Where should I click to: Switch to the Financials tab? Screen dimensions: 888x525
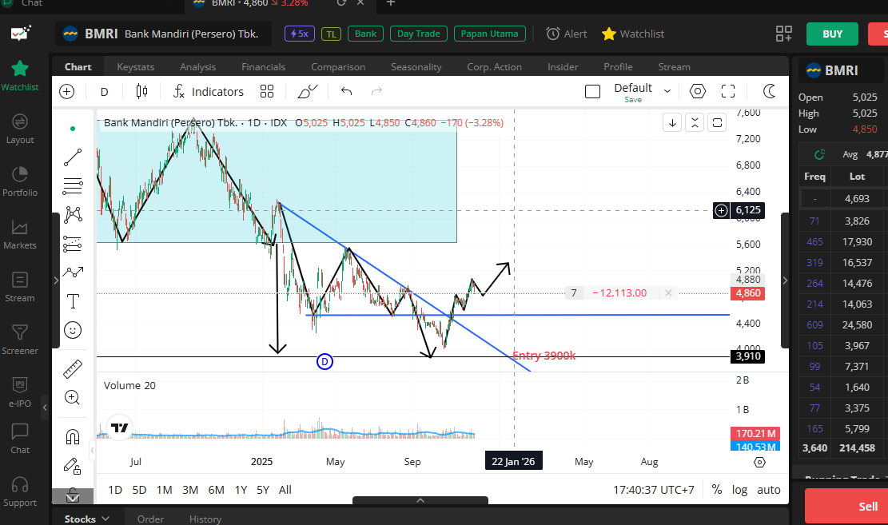pyautogui.click(x=263, y=67)
